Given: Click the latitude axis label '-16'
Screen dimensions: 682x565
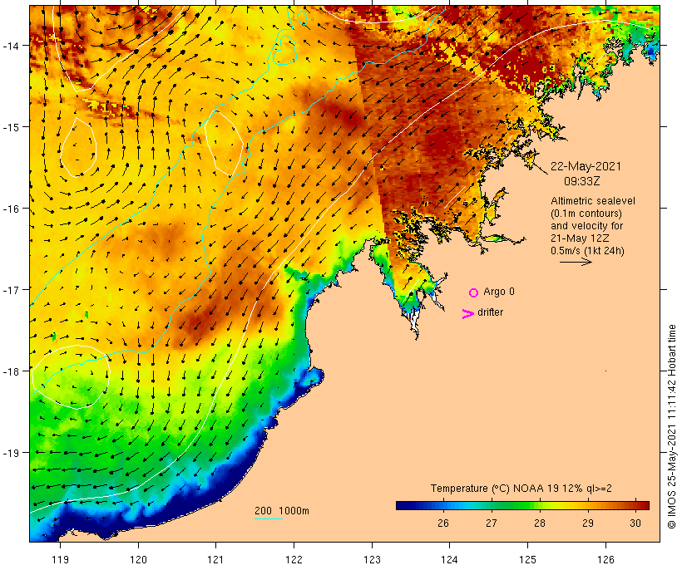Looking at the screenshot, I should pos(11,209).
